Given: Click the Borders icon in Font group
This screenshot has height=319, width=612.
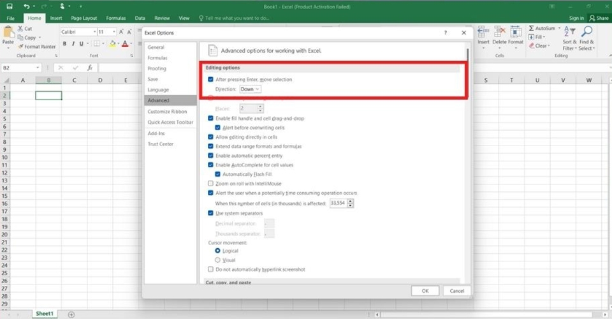Looking at the screenshot, I should tap(96, 44).
